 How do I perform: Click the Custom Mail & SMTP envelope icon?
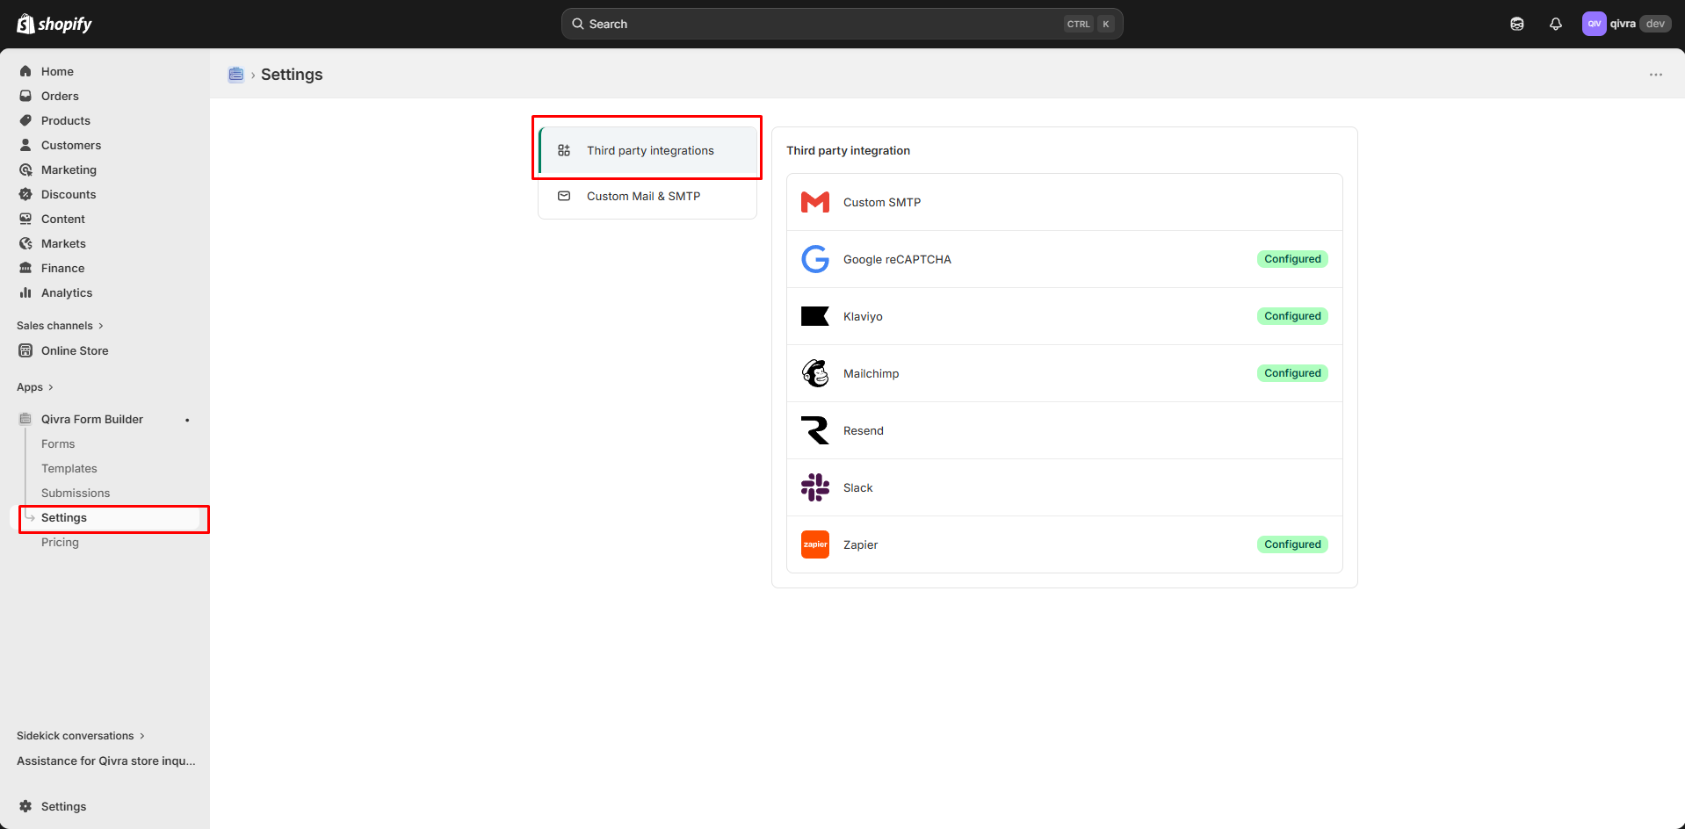[564, 196]
